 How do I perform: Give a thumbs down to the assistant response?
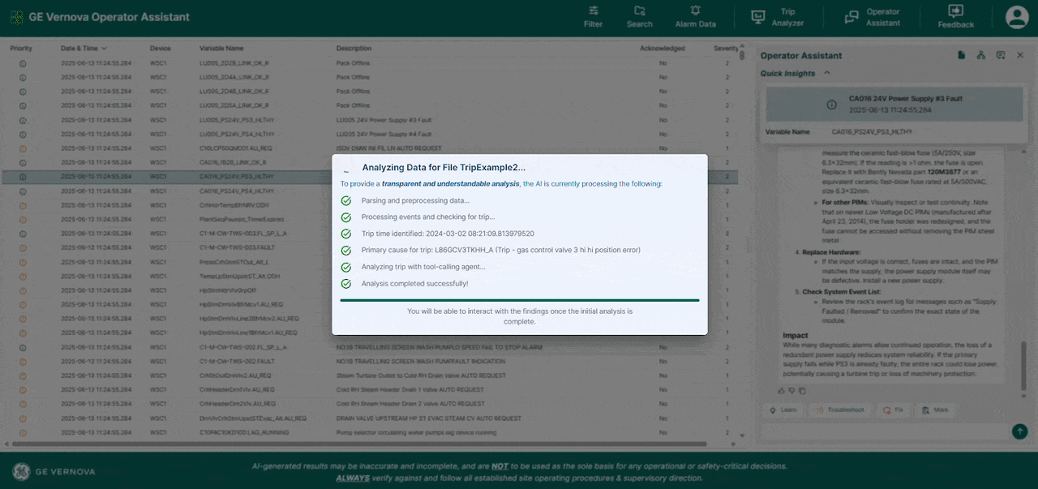click(791, 390)
